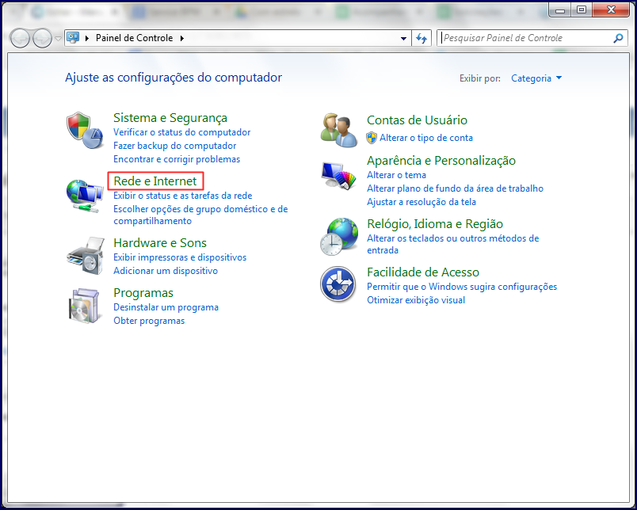
Task: Open Hardware e Sons category
Action: click(160, 242)
